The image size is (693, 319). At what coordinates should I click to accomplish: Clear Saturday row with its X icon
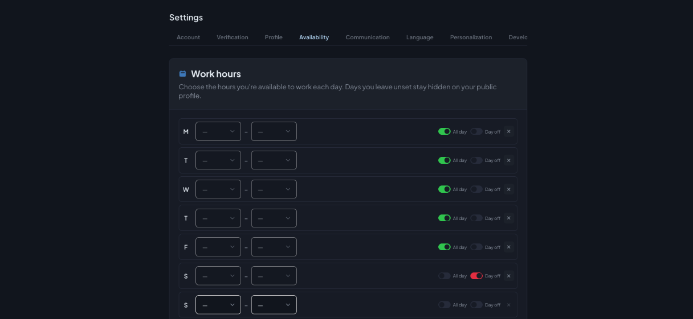tap(509, 276)
